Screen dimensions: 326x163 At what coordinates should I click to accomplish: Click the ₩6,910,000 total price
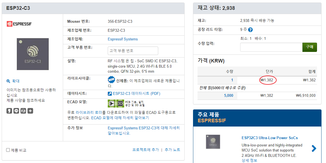306,95
